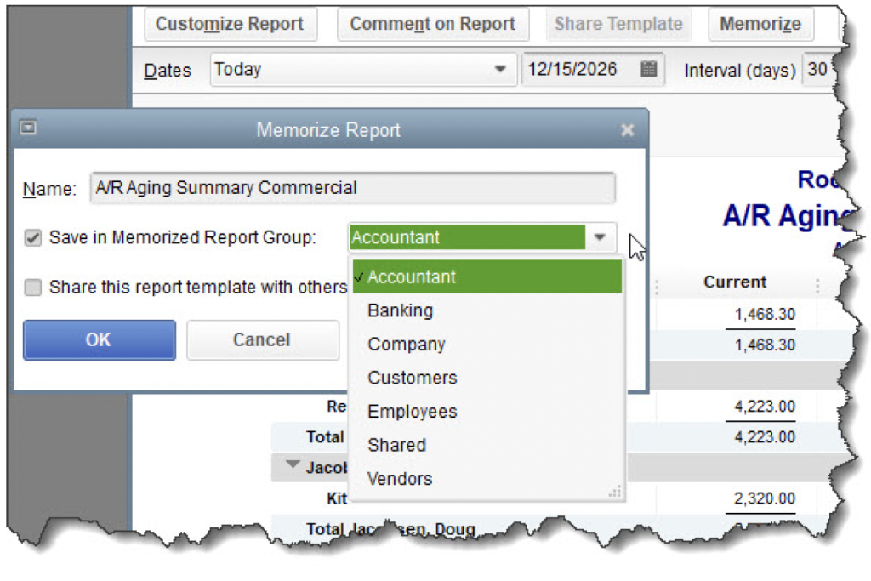Open the Dates range dropdown
Viewport: 871px width, 581px height.
tap(498, 70)
